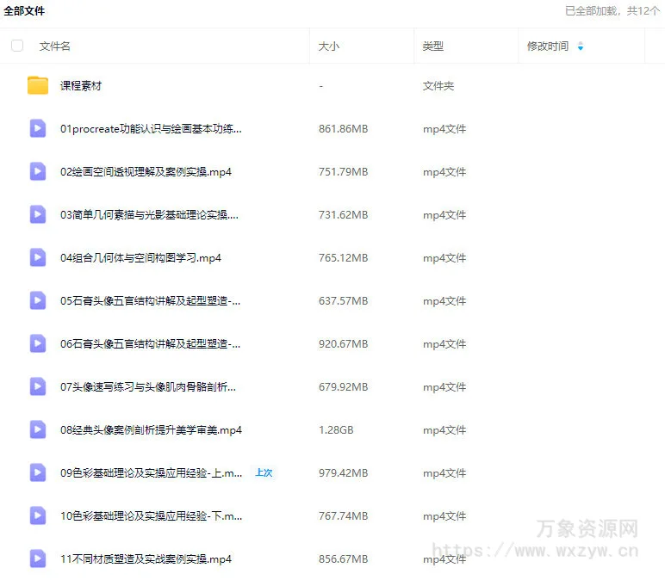Open 03简单几何素描与光影基础理论 video
Image resolution: width=665 pixels, height=580 pixels.
coord(149,215)
